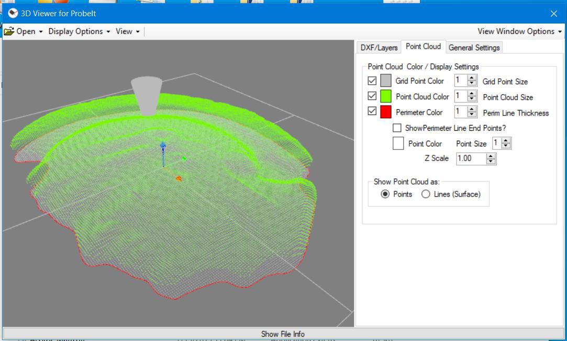
Task: Decrease Point Cloud Size spinner down
Action: (472, 98)
